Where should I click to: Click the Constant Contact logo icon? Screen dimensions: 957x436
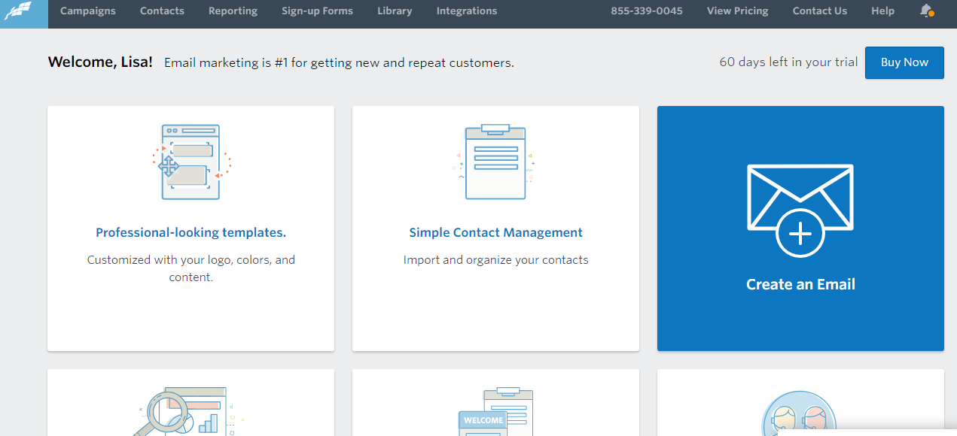pos(18,11)
